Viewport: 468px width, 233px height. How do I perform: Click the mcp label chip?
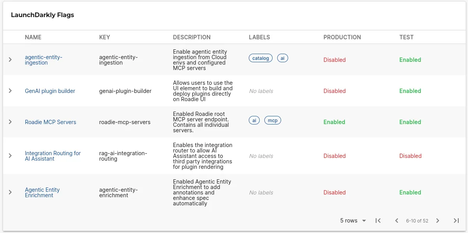pos(273,120)
